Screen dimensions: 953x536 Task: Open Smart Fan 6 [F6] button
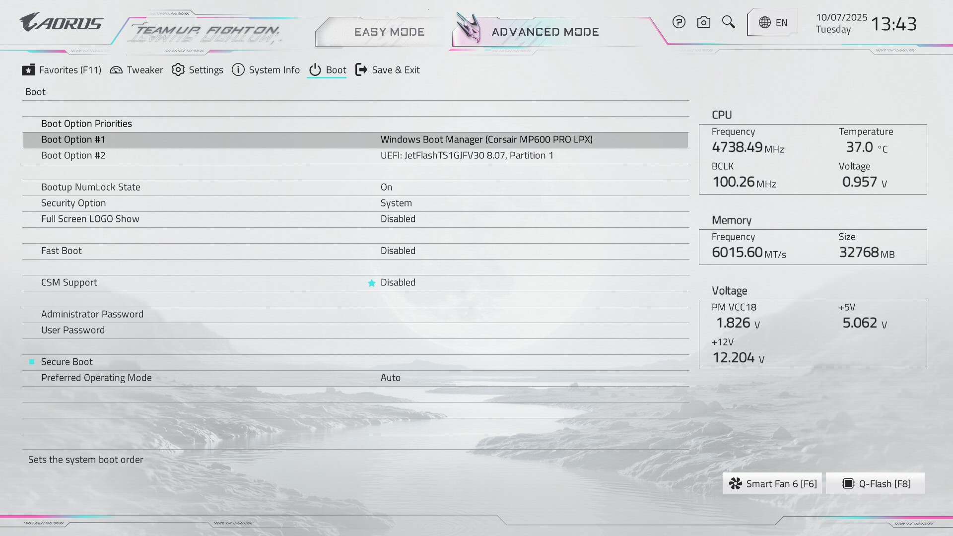click(x=772, y=483)
